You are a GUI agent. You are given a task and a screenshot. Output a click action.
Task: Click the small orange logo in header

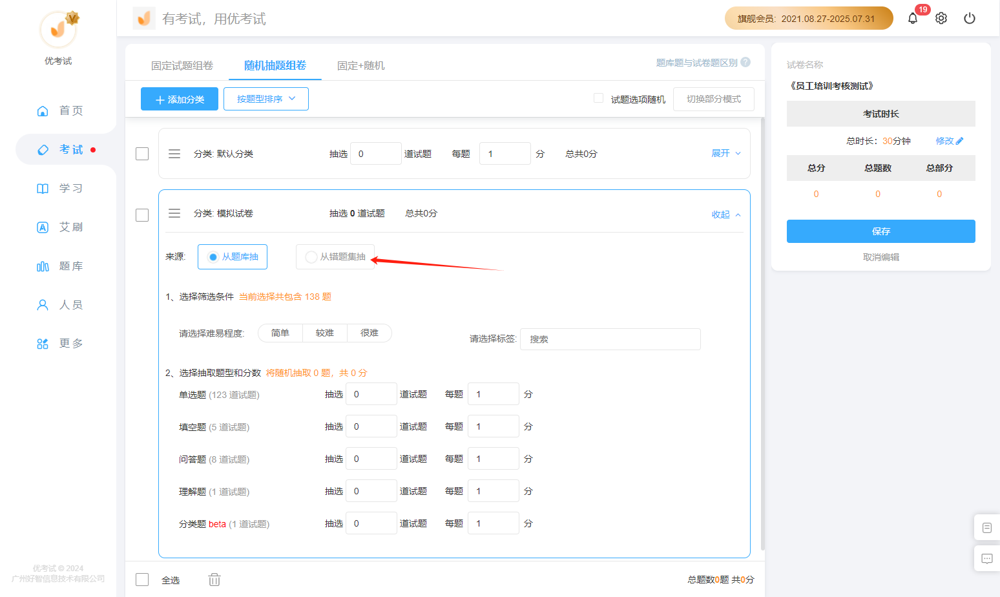click(144, 18)
